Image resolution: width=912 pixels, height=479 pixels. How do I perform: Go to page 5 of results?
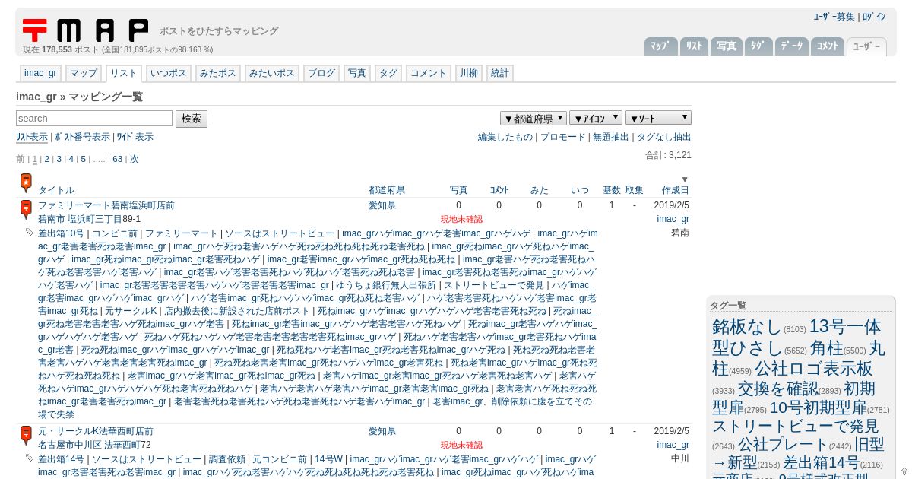pyautogui.click(x=84, y=159)
